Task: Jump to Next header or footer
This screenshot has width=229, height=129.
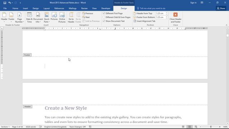Action: (x=86, y=17)
